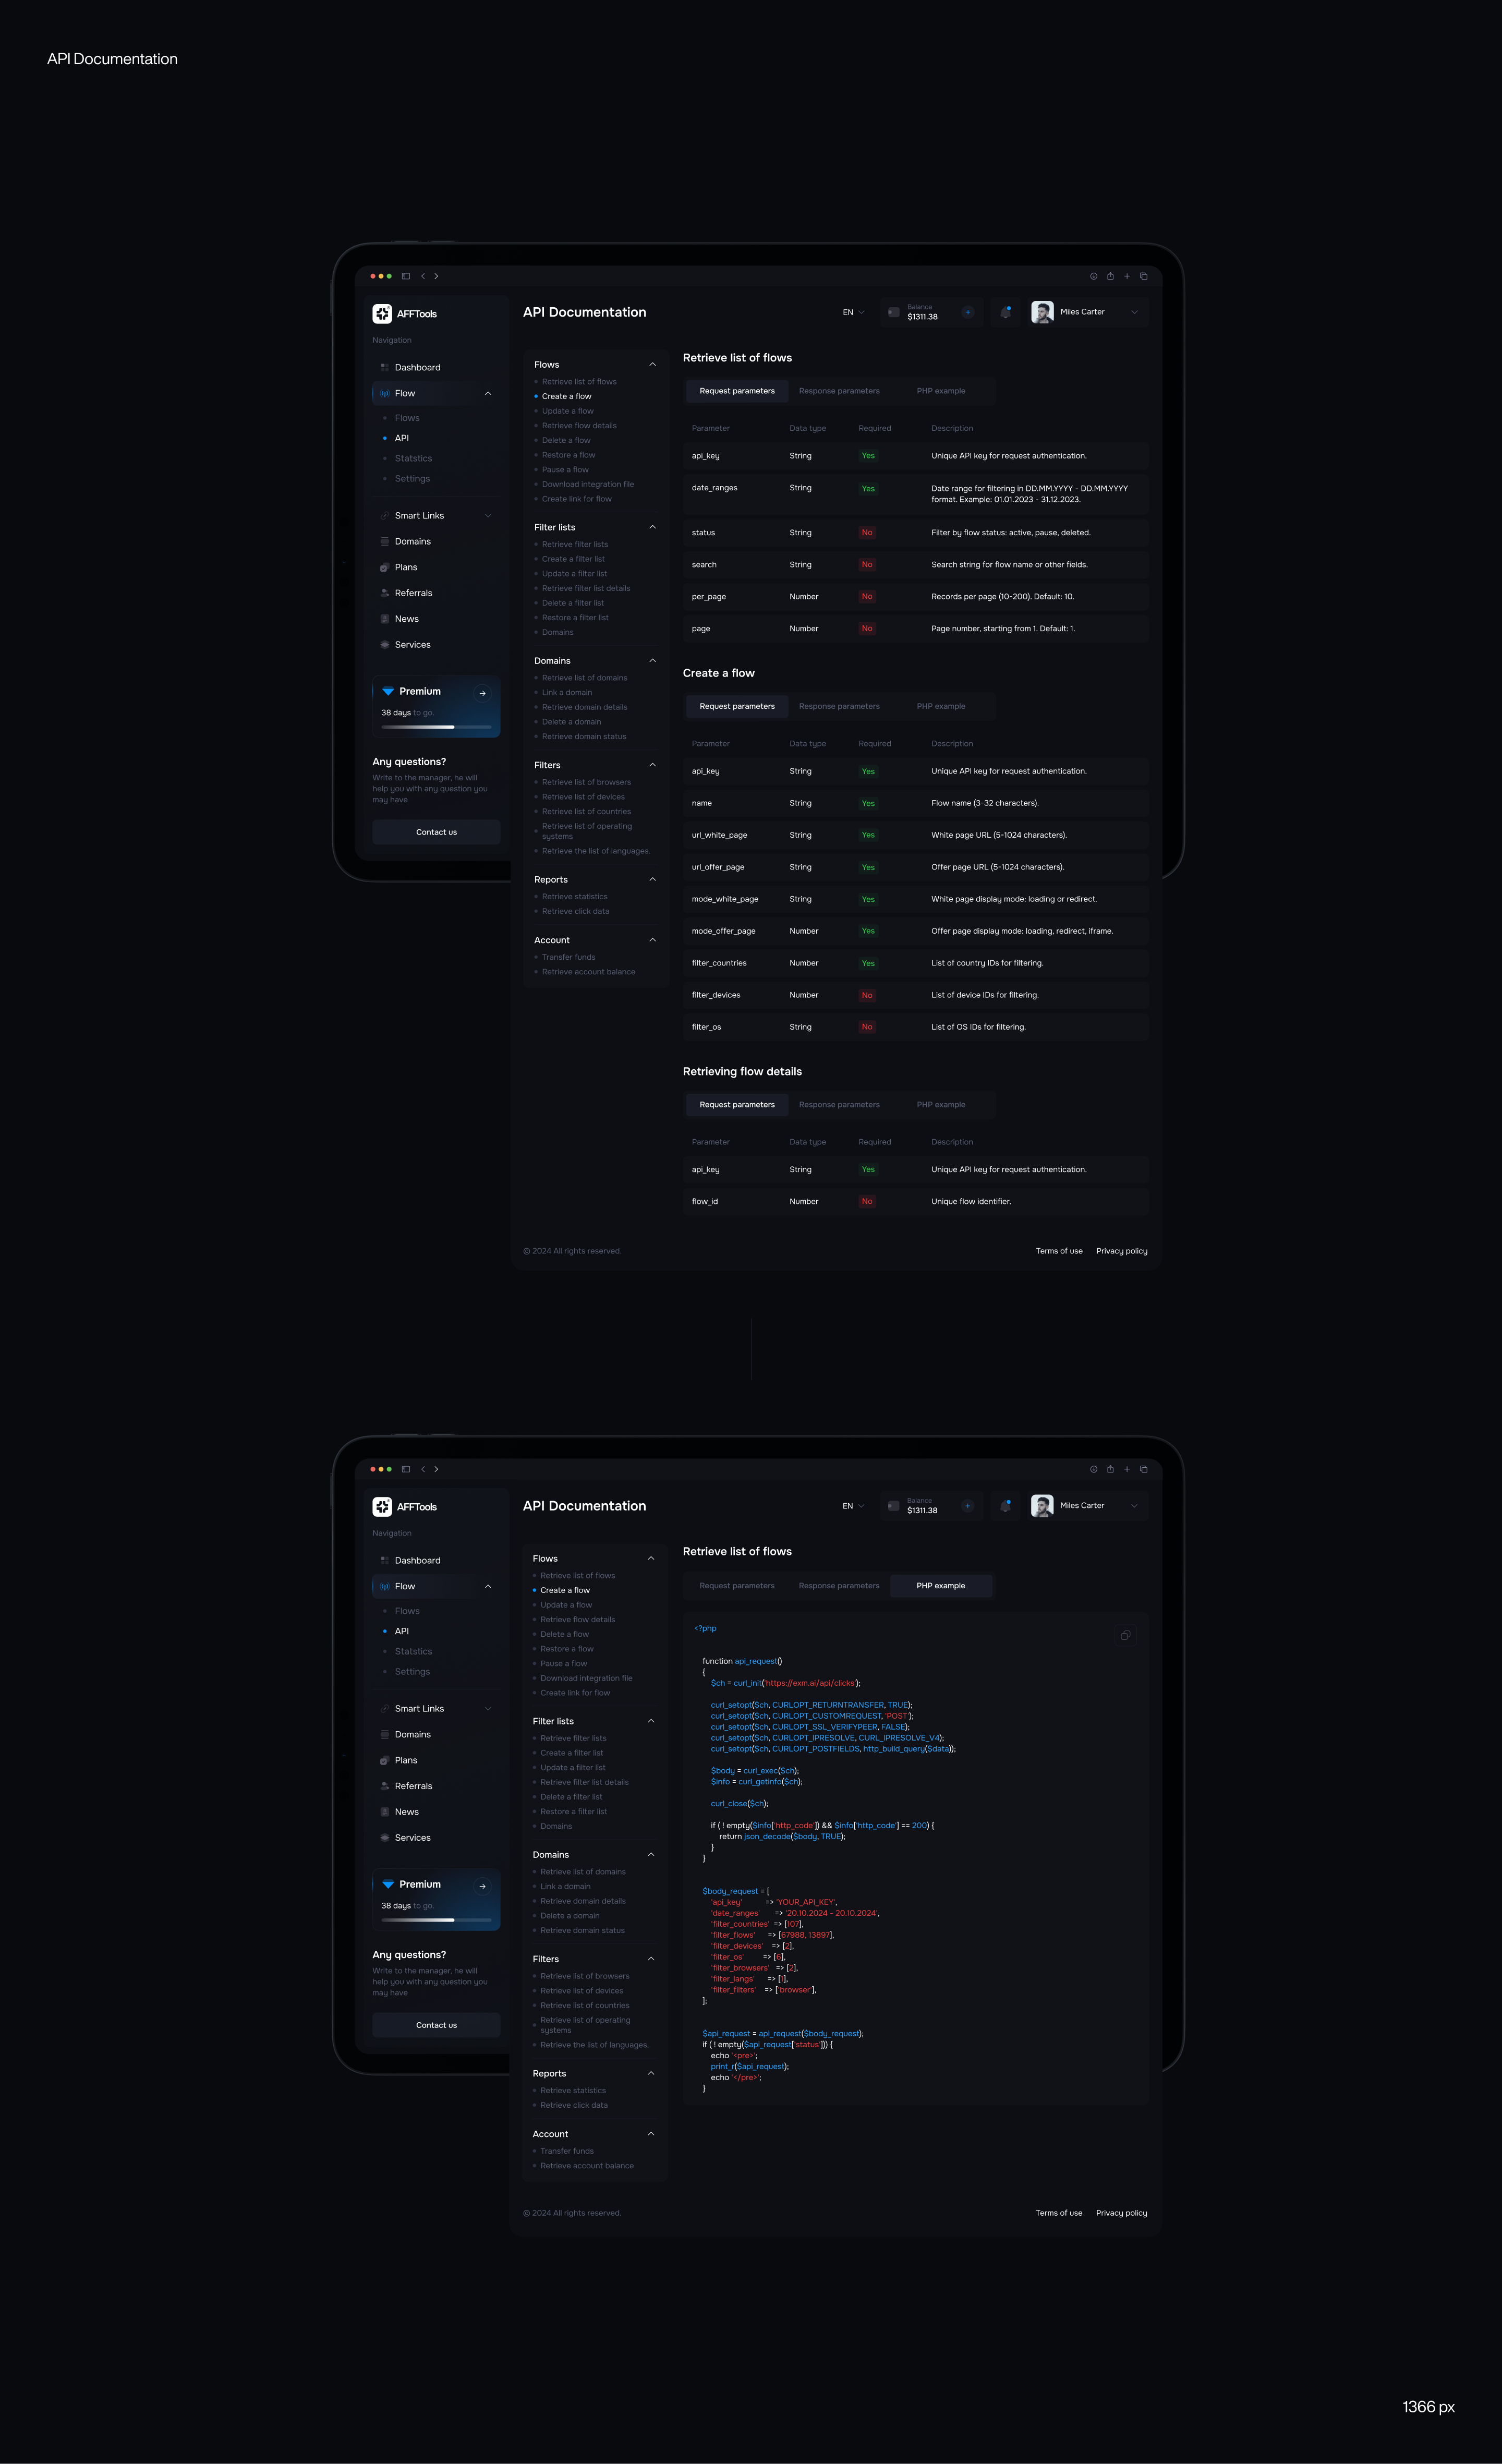Image resolution: width=1502 pixels, height=2464 pixels.
Task: Click the Premium days progress bar in the upper sidebar
Action: click(x=436, y=727)
